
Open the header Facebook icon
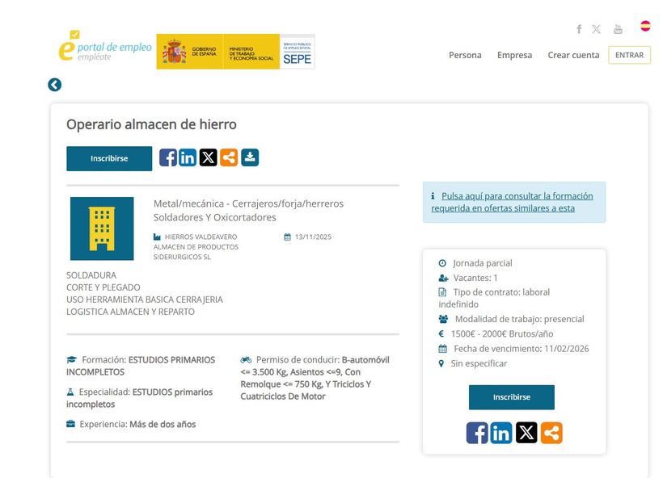(x=579, y=29)
